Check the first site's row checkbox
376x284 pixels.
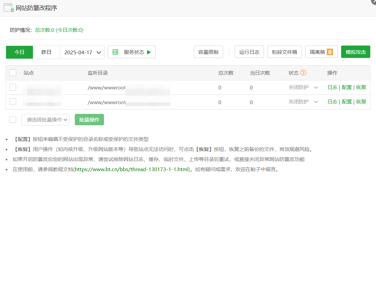tap(13, 87)
